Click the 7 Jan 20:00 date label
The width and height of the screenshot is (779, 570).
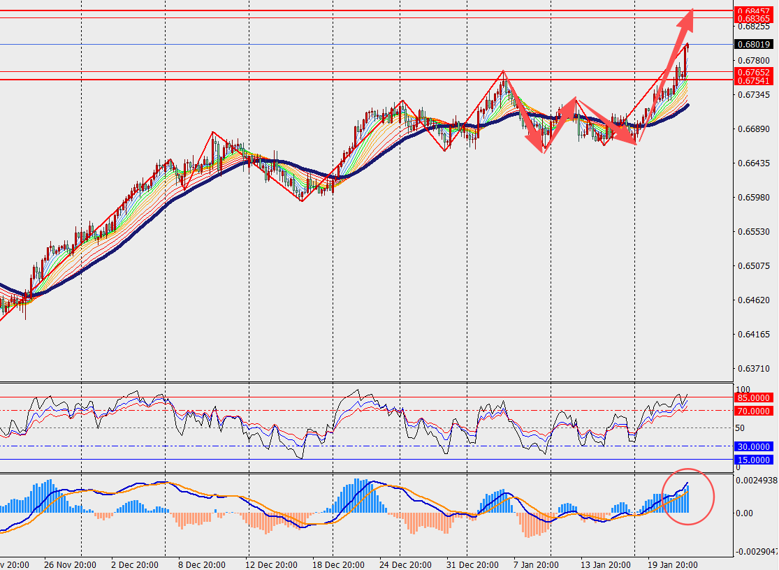point(536,564)
